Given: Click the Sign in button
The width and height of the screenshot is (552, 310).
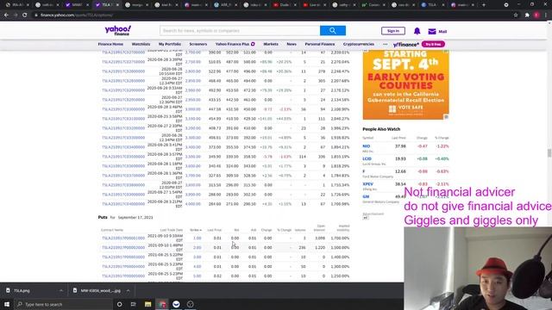Looking at the screenshot, I should tap(393, 31).
